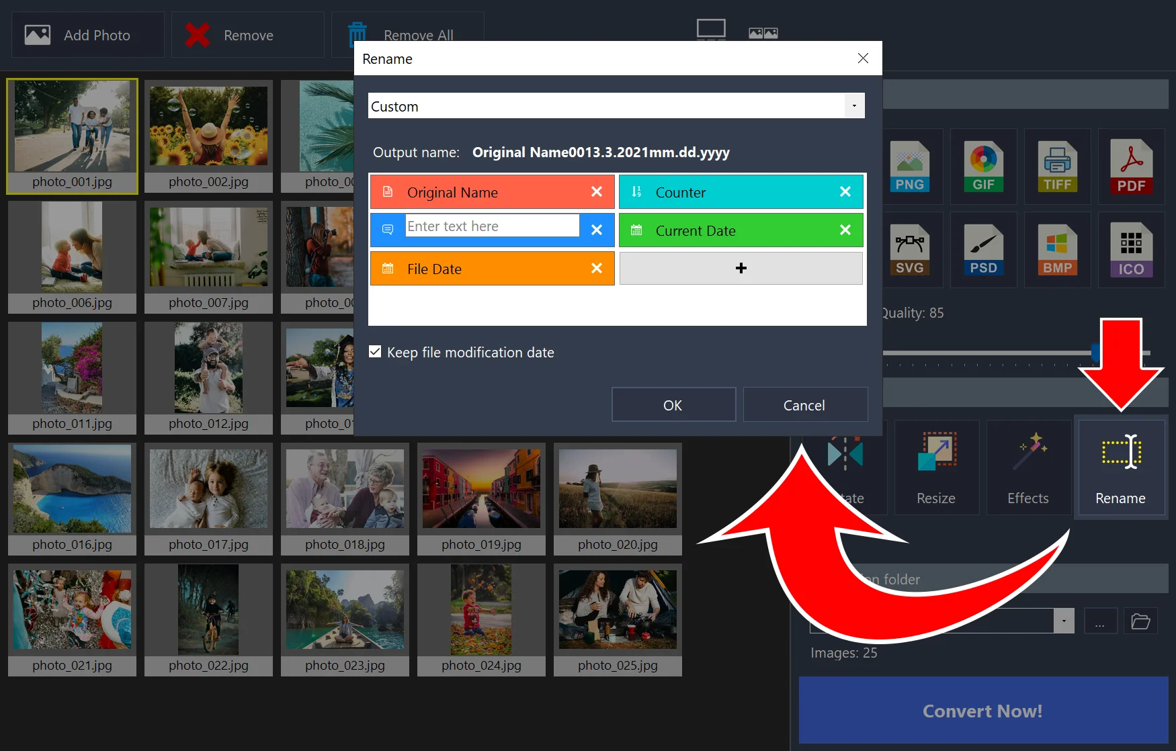Expand the output folder dropdown arrow
The image size is (1176, 751).
click(1064, 621)
